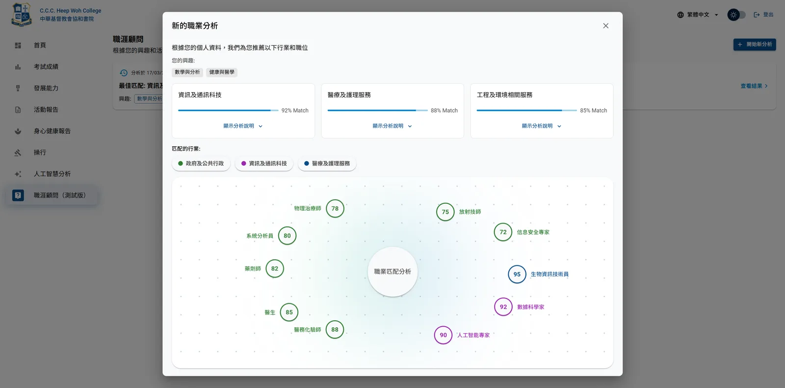Click the 登出 text link
Screen dimensions: 785x388
pyautogui.click(x=768, y=15)
